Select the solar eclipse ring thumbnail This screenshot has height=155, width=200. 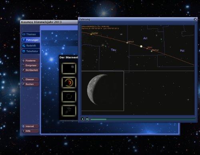pos(69,83)
